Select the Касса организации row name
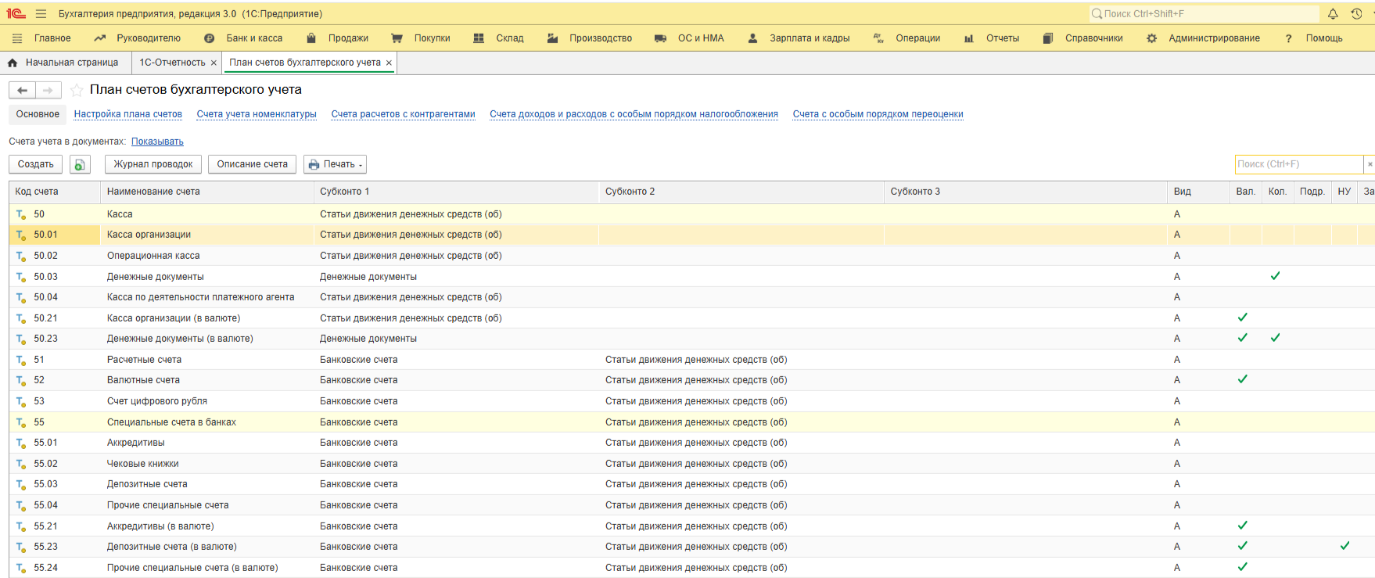 pyautogui.click(x=149, y=235)
